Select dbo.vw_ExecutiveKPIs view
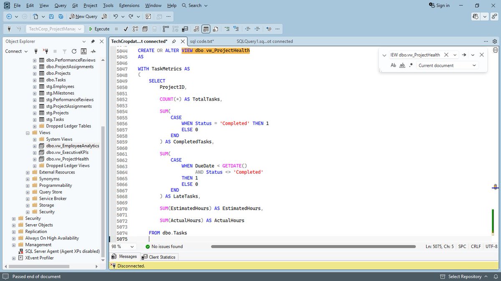501x281 pixels. [67, 152]
